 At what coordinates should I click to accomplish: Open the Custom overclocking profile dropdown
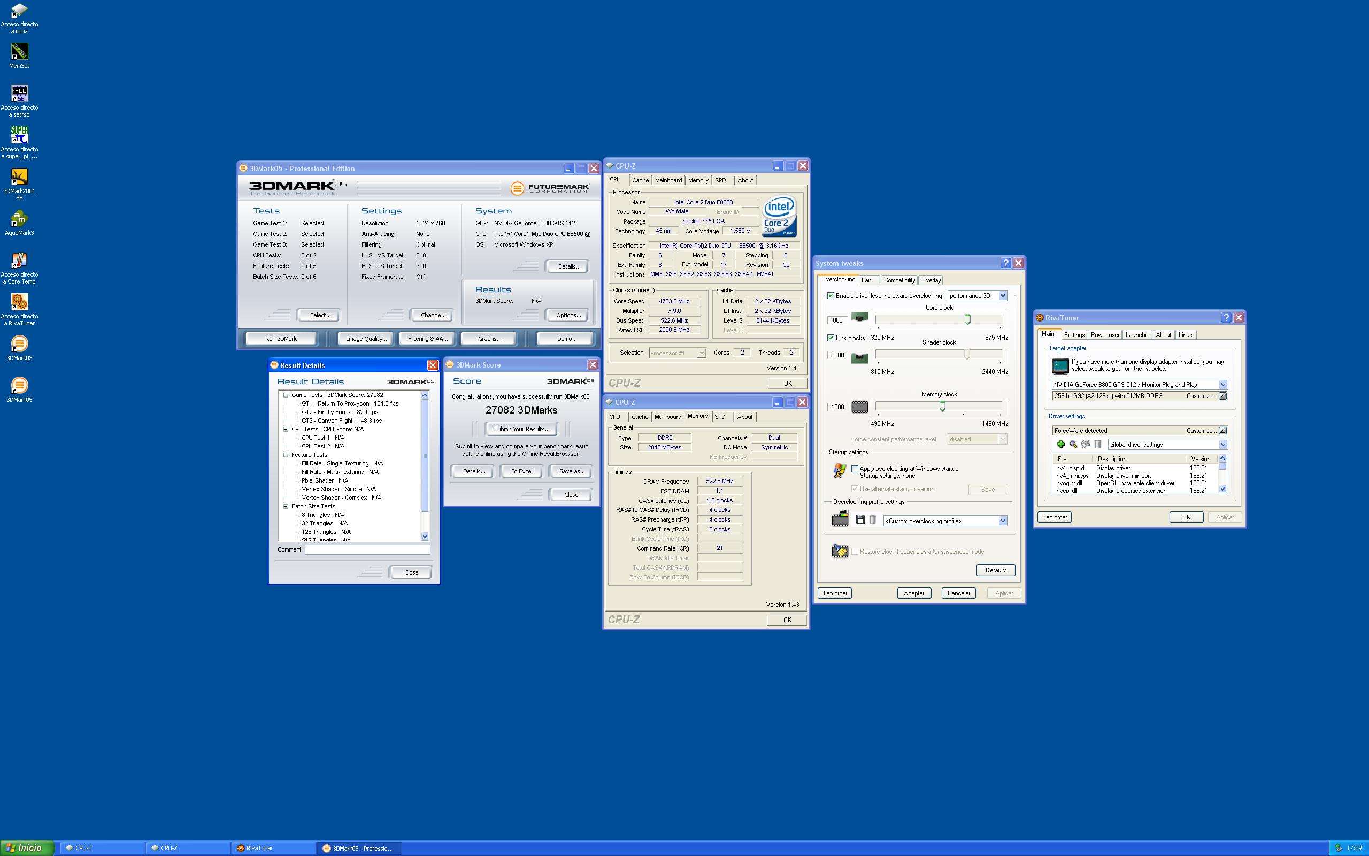pyautogui.click(x=1003, y=521)
